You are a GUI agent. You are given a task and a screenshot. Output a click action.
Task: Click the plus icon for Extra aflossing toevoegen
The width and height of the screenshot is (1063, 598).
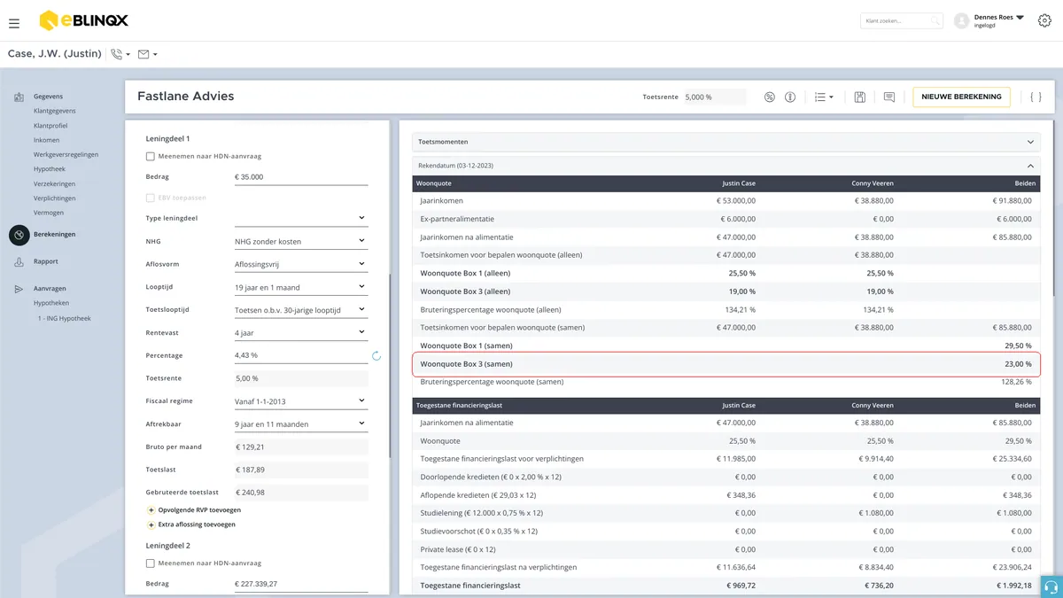pyautogui.click(x=151, y=524)
